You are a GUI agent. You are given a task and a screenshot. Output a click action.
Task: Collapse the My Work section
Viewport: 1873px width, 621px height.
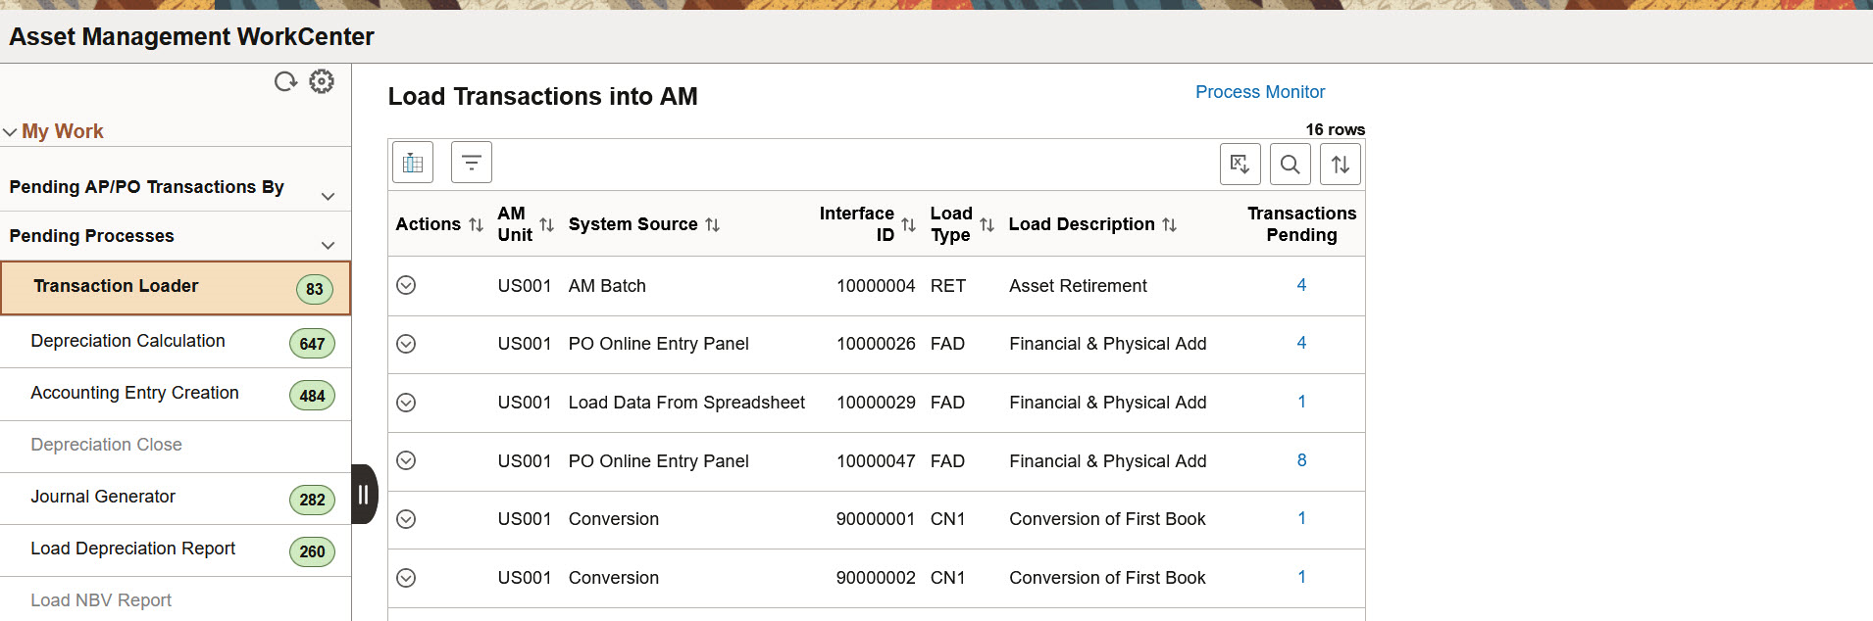[11, 132]
